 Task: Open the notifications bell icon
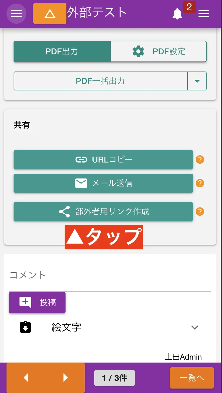coord(177,14)
